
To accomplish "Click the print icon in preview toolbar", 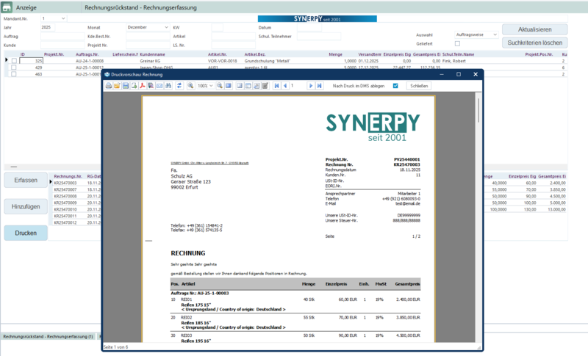I will point(108,86).
